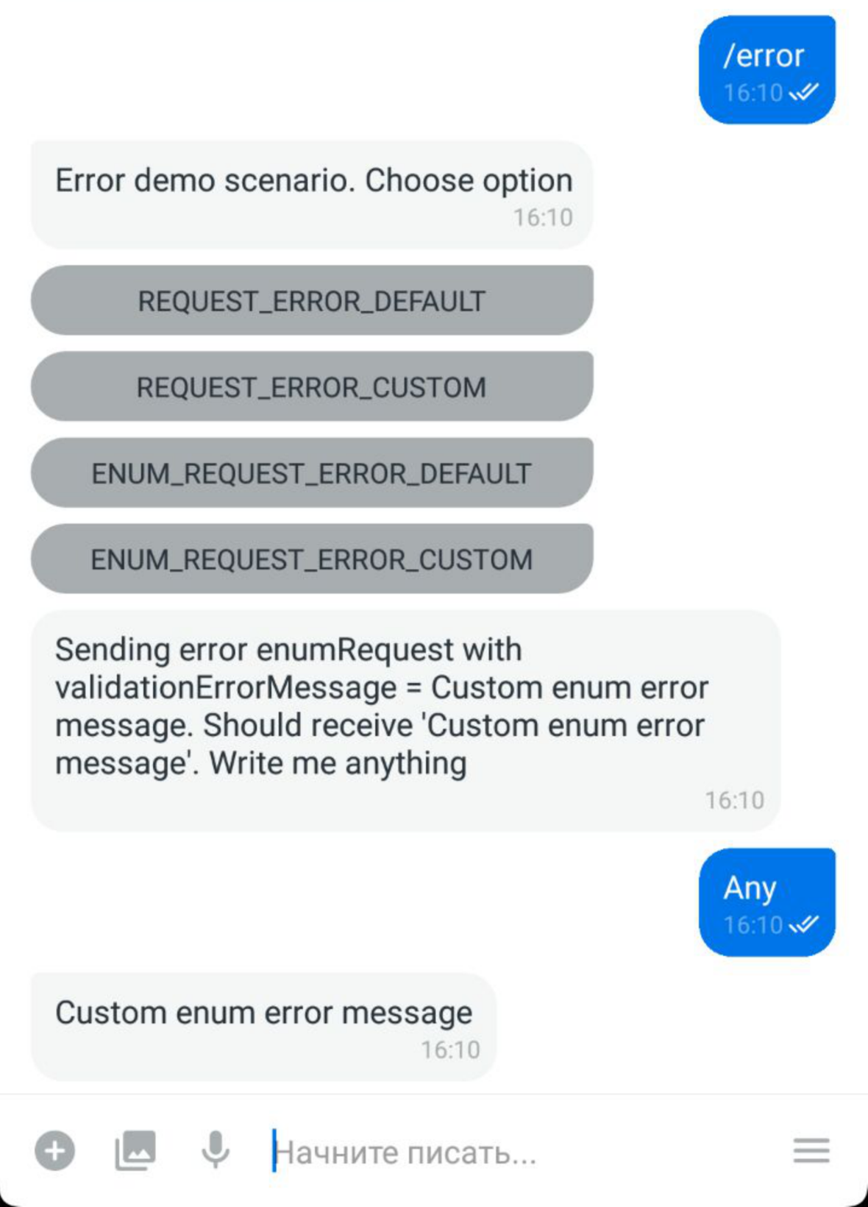Tap the plus attachment icon
Viewport: 868px width, 1207px height.
55,1150
